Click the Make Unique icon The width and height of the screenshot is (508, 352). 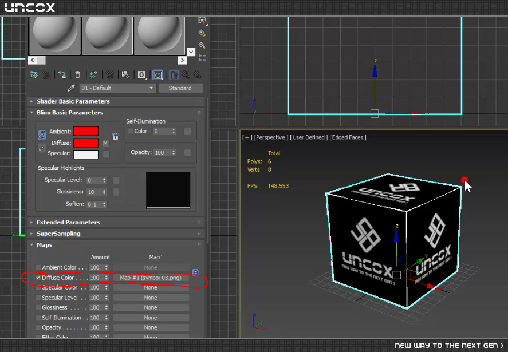(110, 75)
